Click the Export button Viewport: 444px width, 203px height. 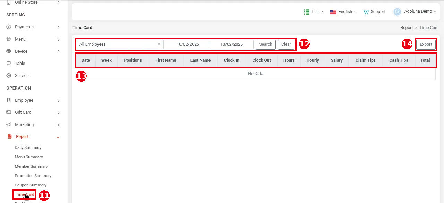(x=426, y=44)
